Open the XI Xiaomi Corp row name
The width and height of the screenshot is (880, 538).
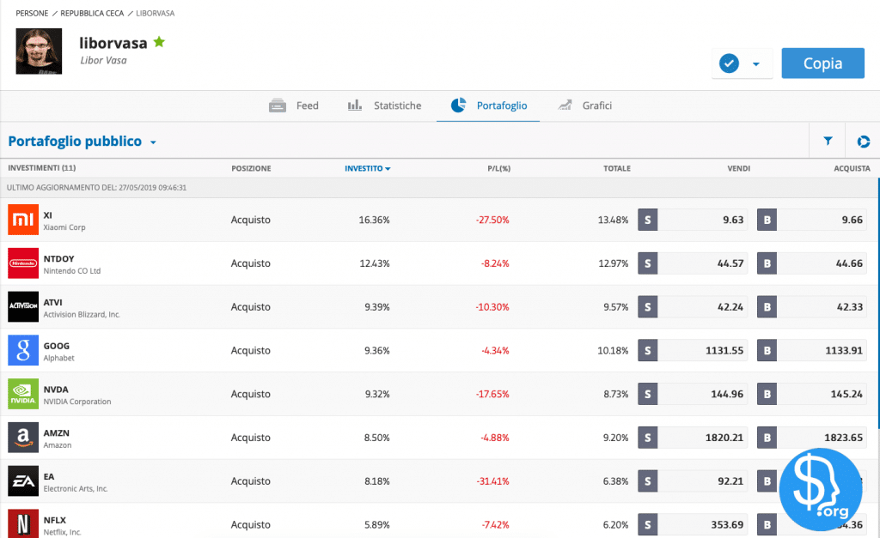click(64, 221)
